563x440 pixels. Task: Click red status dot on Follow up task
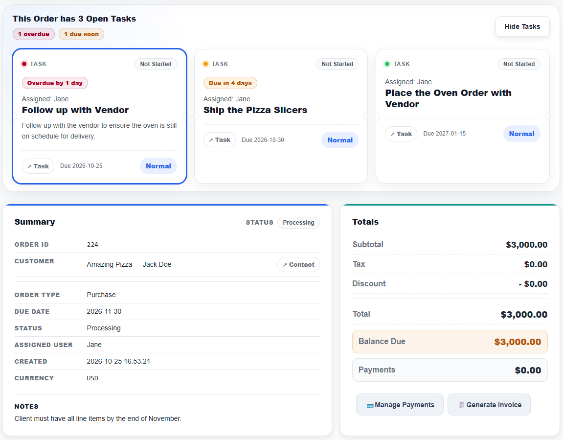24,64
